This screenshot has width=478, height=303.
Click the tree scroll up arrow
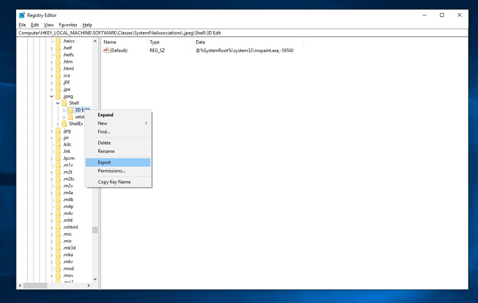tap(95, 41)
